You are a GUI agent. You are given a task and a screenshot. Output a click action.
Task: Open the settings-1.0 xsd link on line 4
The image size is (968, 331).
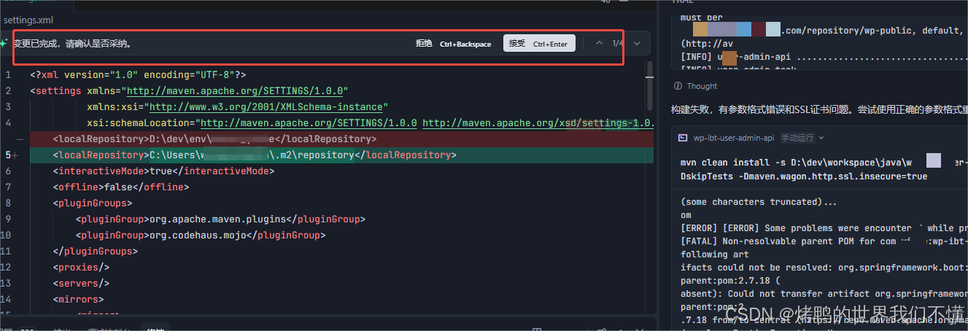pyautogui.click(x=538, y=122)
